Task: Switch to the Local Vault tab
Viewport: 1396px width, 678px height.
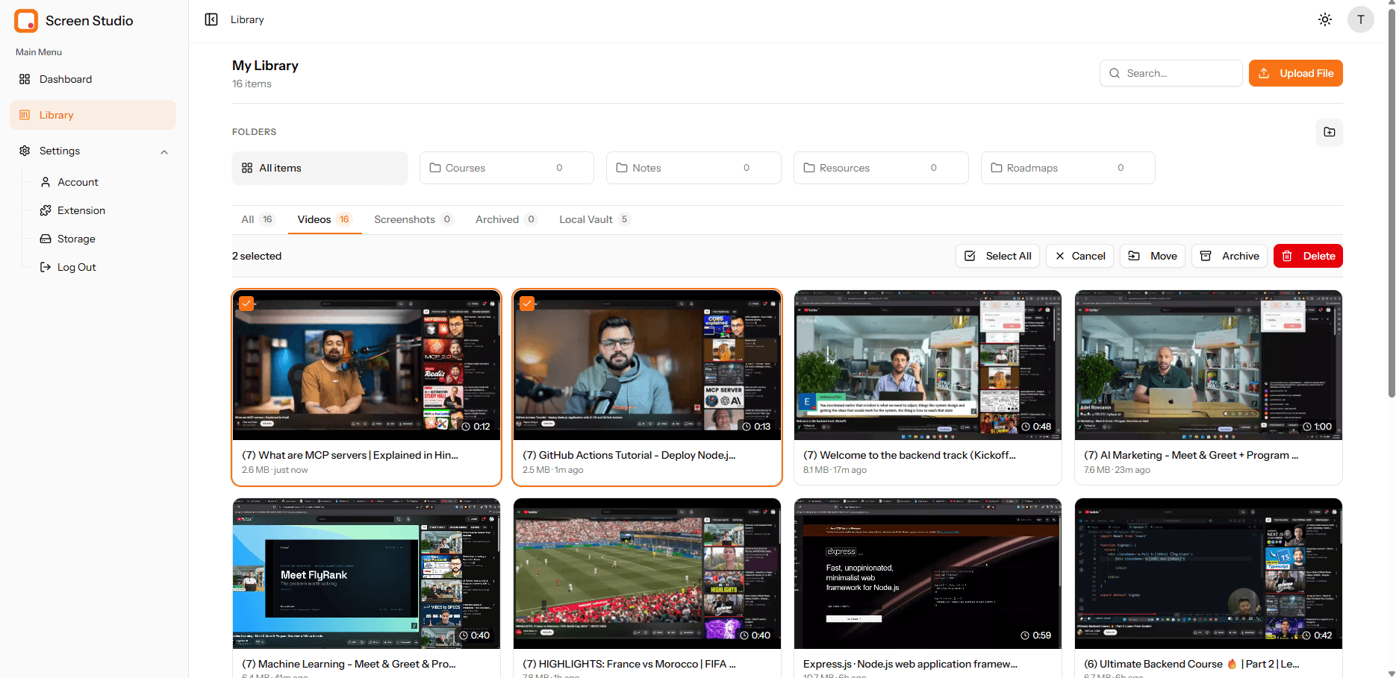Action: 595,219
